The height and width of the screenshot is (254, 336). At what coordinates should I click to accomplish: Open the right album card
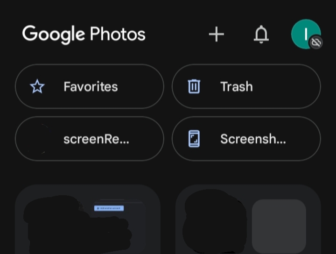pyautogui.click(x=248, y=219)
